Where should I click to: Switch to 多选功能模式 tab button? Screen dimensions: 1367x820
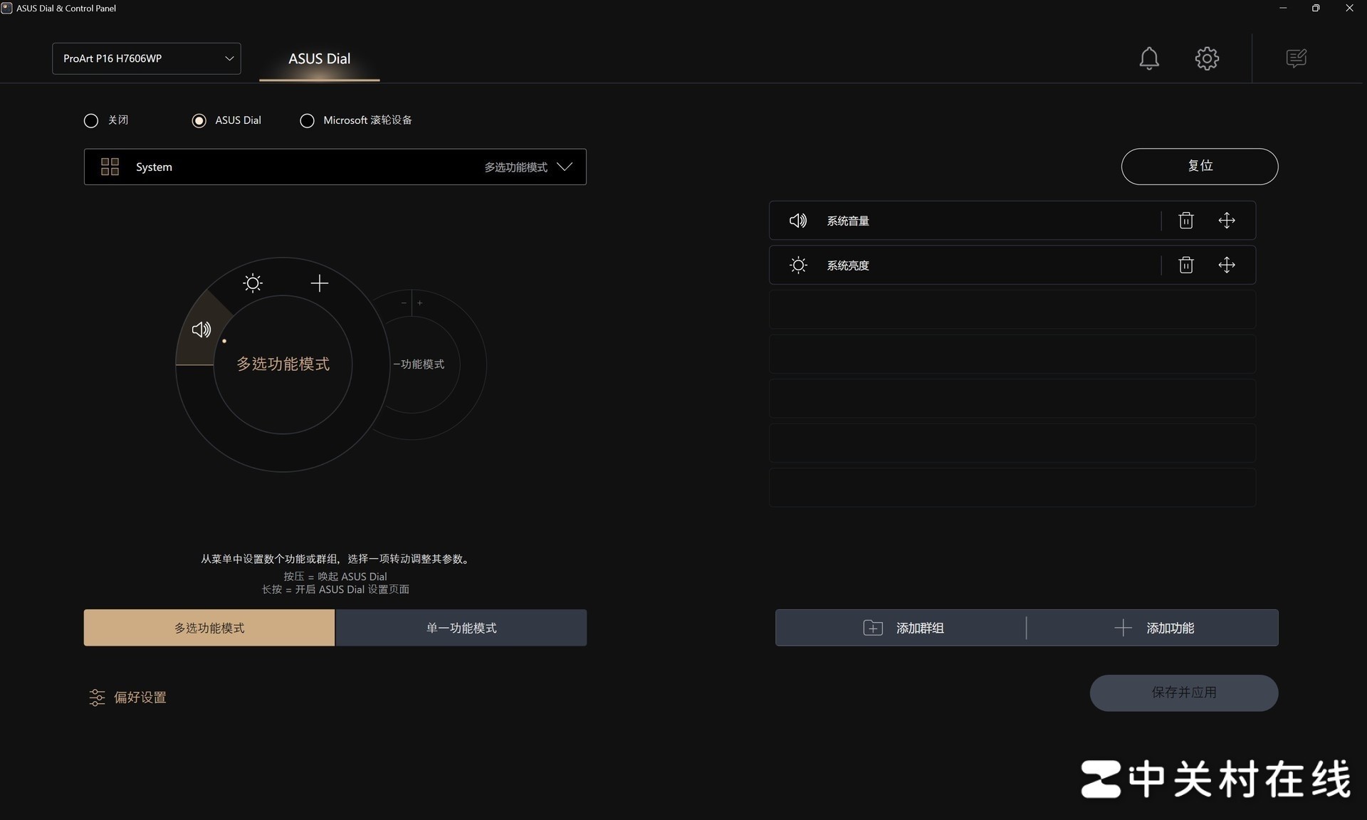[x=209, y=628]
